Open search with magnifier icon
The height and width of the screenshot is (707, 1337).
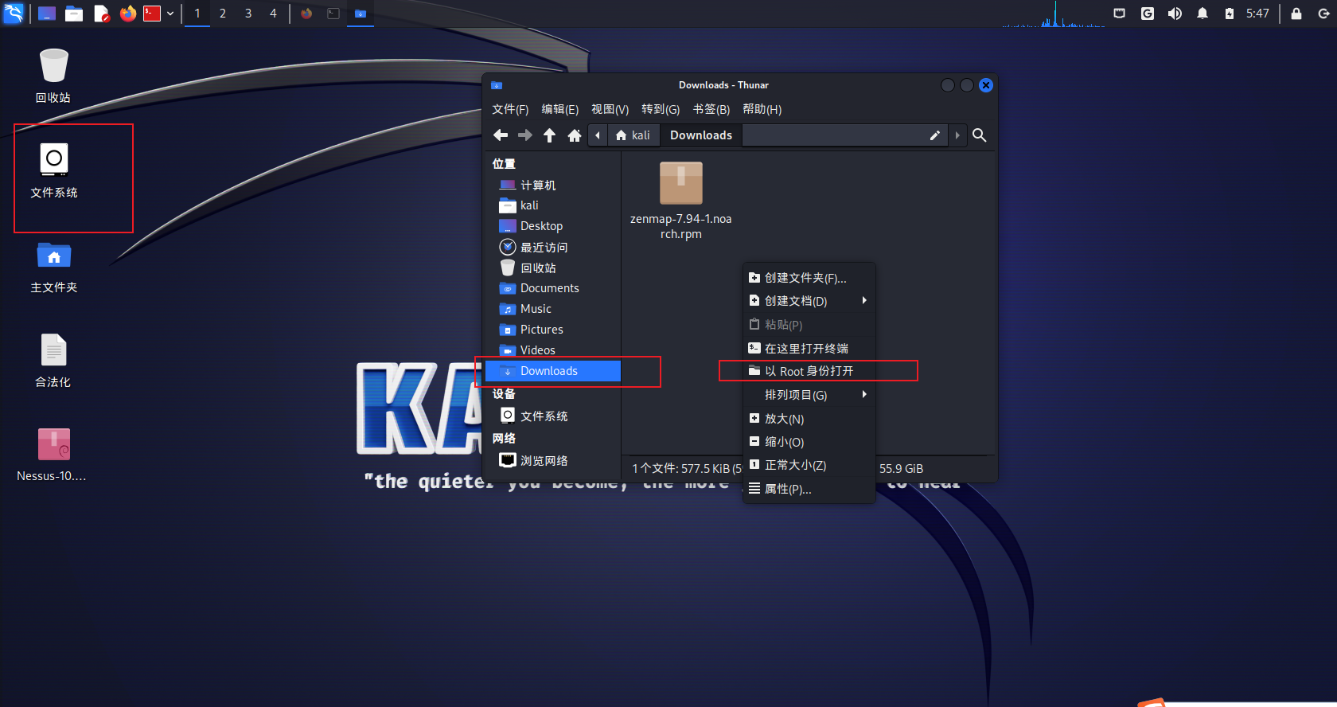(x=980, y=135)
